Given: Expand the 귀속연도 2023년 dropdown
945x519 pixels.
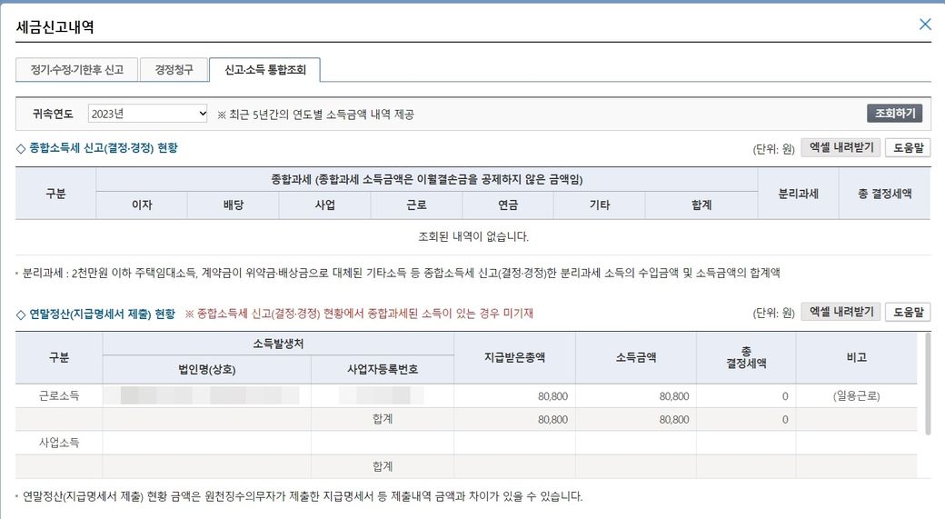Looking at the screenshot, I should pos(148,114).
